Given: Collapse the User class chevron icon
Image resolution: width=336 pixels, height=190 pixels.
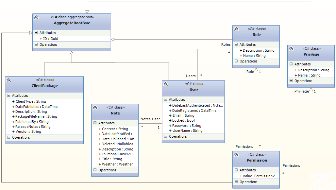Looking at the screenshot, I should (166, 84).
